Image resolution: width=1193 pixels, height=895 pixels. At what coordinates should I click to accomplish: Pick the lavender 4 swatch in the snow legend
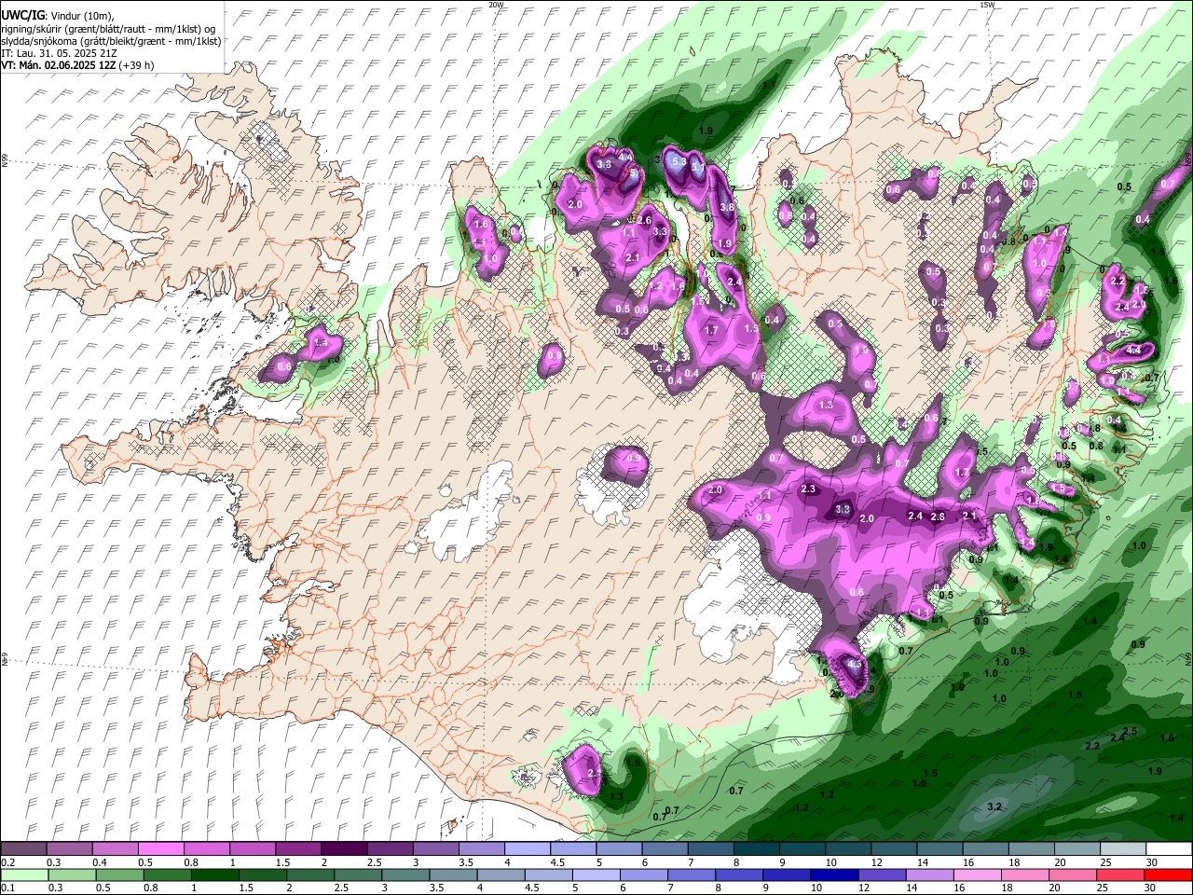tap(527, 849)
